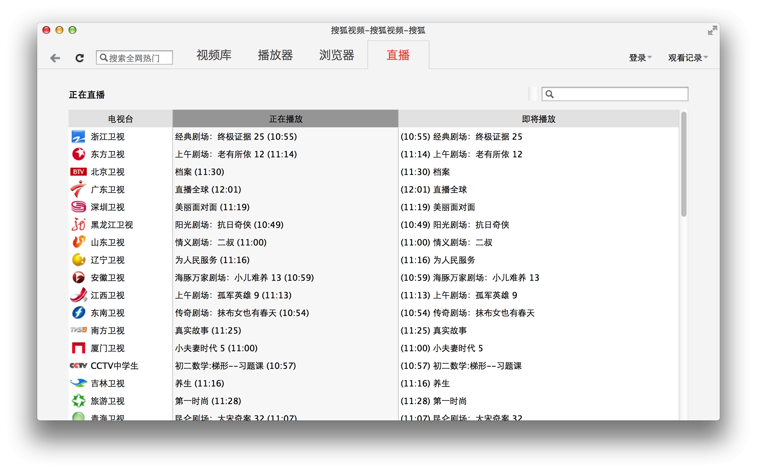
Task: Click the 山东卫视 channel logo
Action: 78,242
